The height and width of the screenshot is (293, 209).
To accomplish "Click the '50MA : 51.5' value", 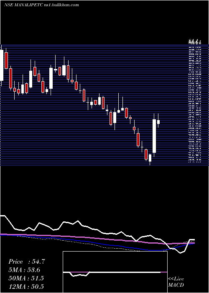I will [26, 278].
